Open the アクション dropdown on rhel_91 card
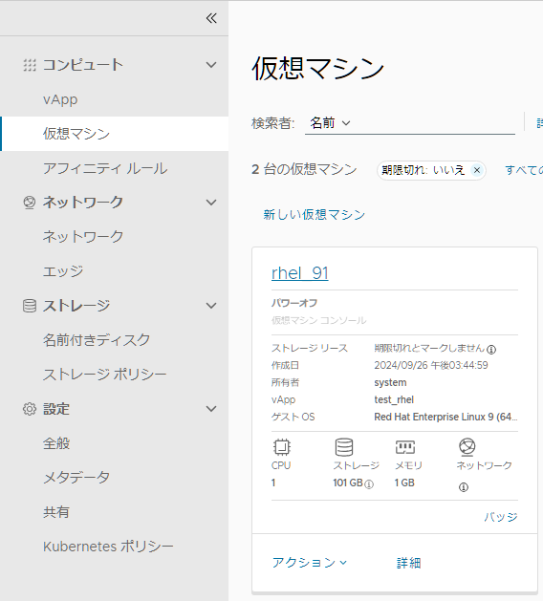This screenshot has width=543, height=601. (310, 563)
